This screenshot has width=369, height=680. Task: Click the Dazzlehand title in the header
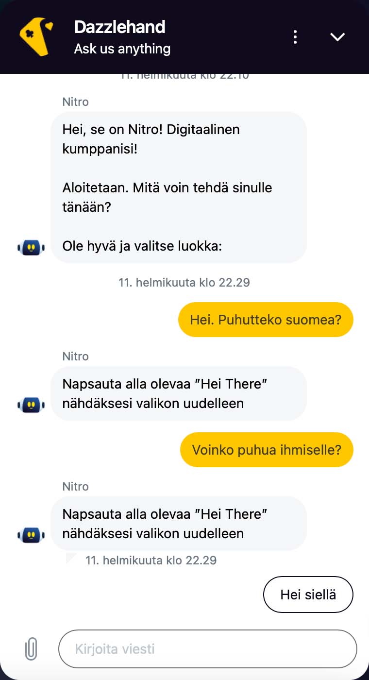click(119, 27)
